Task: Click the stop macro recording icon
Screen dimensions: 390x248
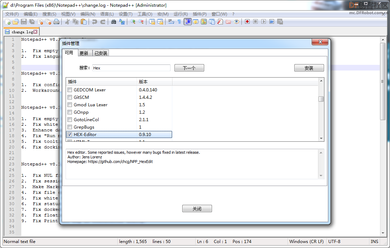Action: [255, 22]
